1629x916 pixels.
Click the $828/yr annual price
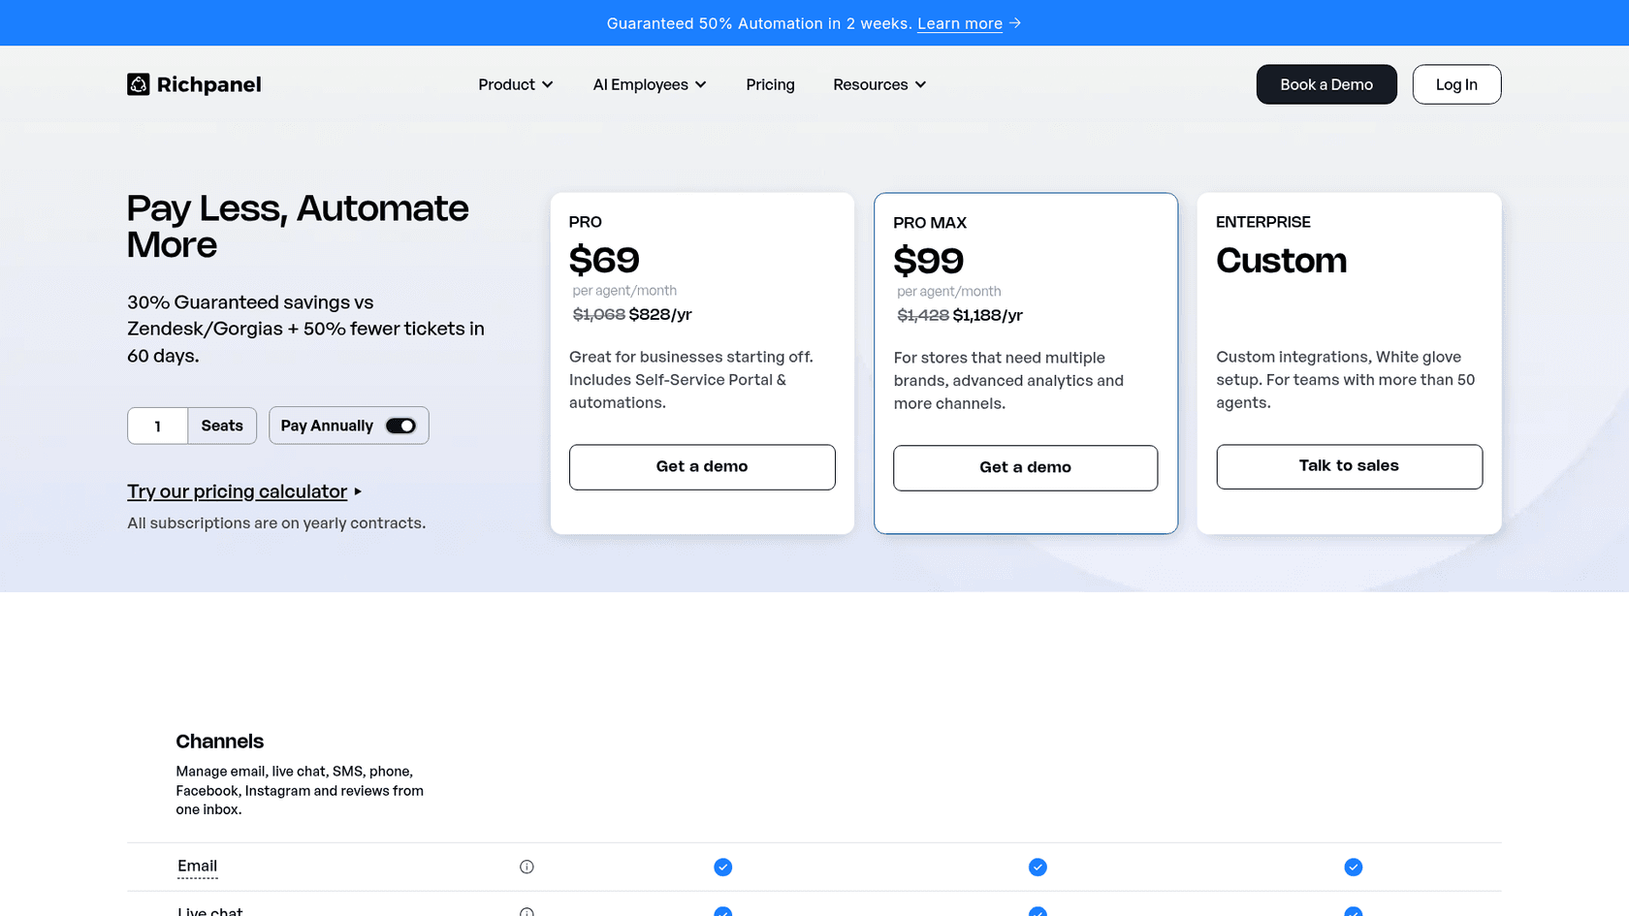click(x=660, y=314)
